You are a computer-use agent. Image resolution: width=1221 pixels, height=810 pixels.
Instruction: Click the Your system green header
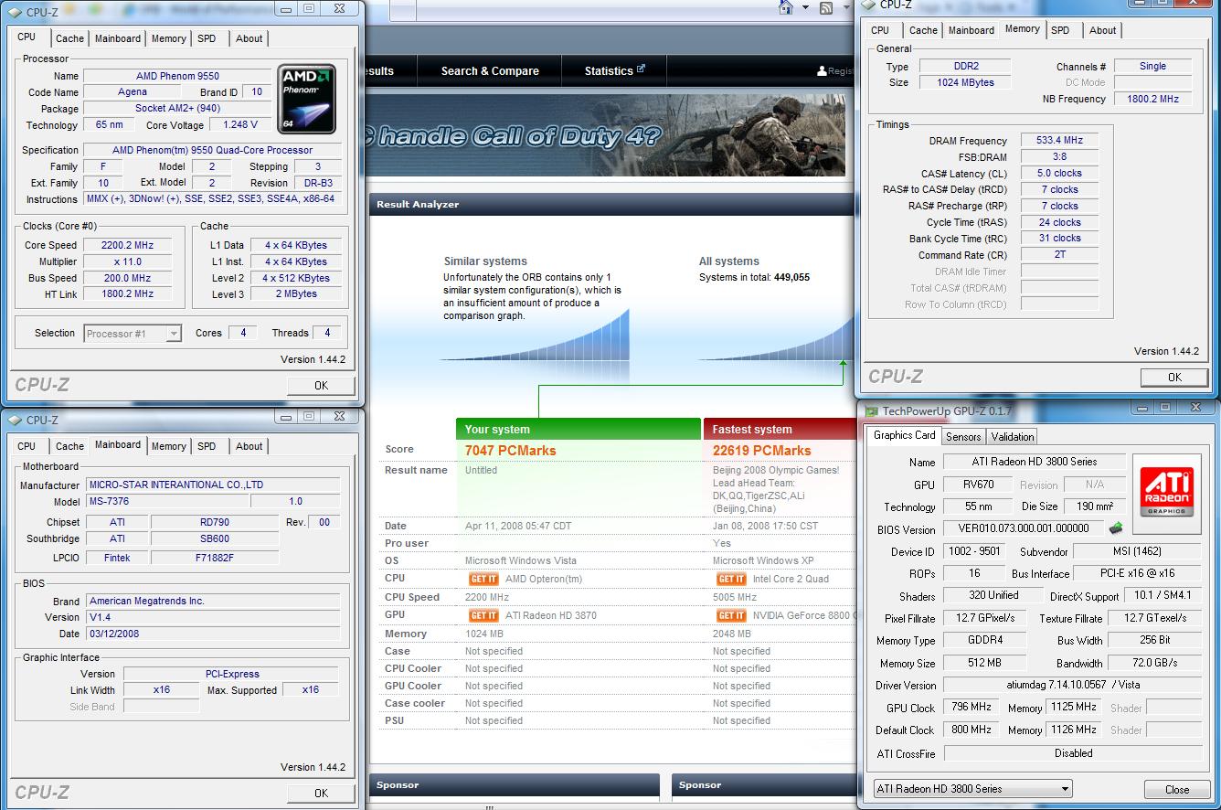tap(578, 429)
